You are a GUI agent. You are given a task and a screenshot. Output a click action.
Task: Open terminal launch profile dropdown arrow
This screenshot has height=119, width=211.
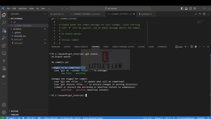coord(188,47)
